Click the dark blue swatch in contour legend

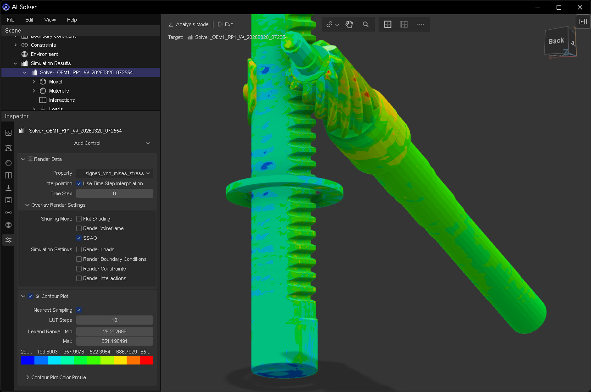(x=28, y=361)
